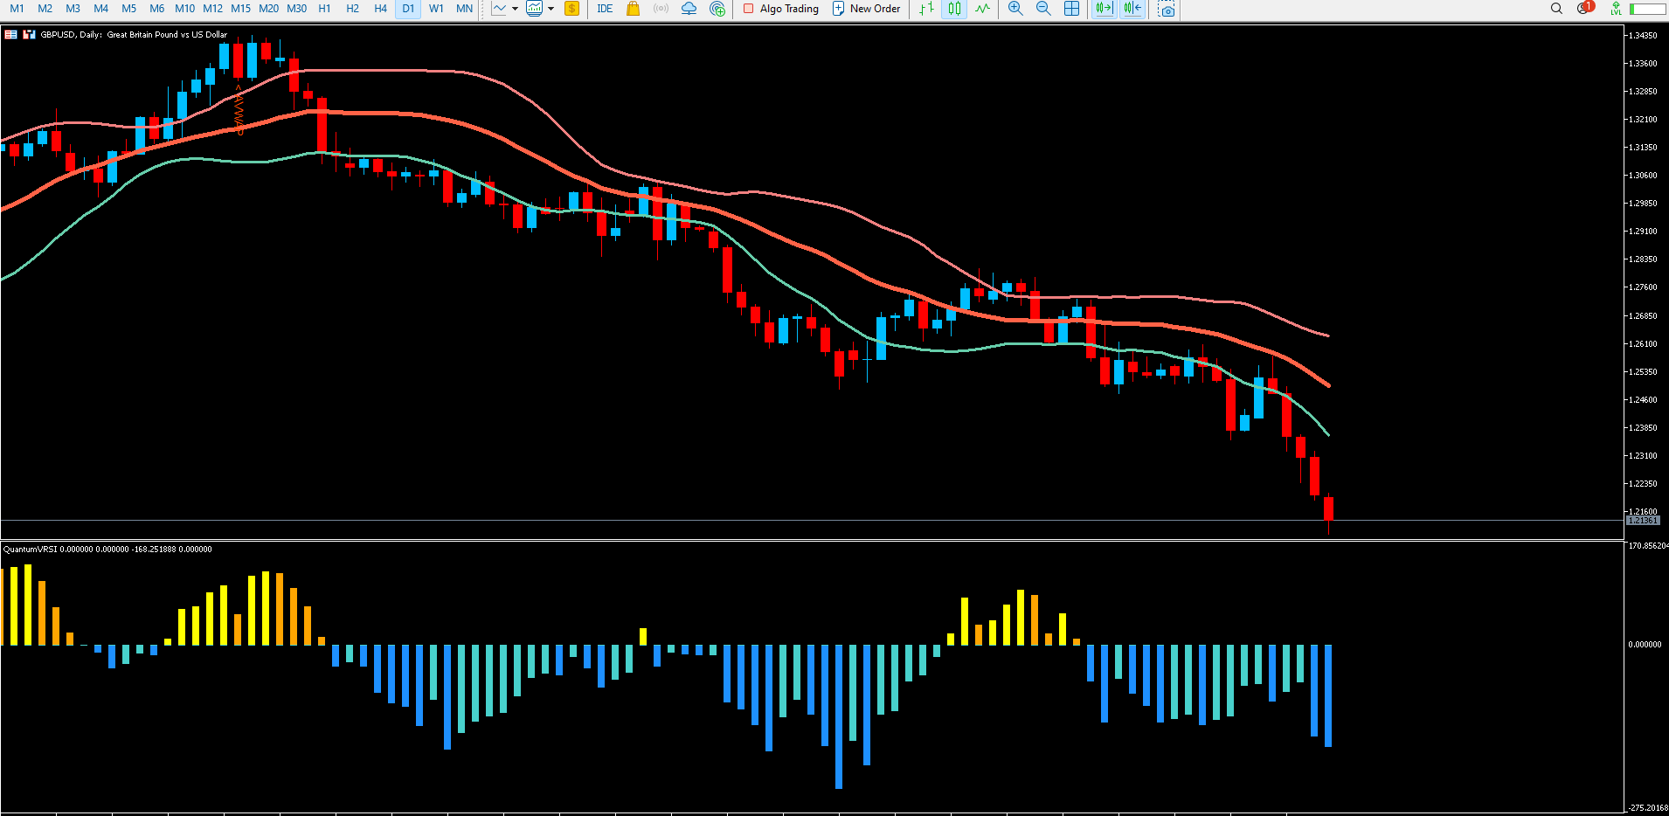Switch chart display to candlesticks
Screen dimensions: 1669x816
(954, 9)
